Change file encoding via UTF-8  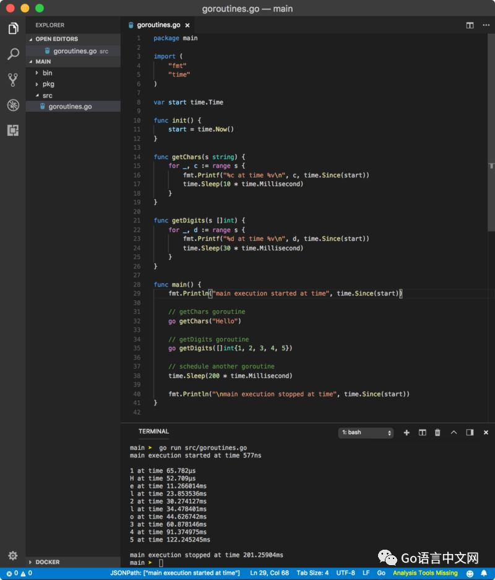pos(345,573)
